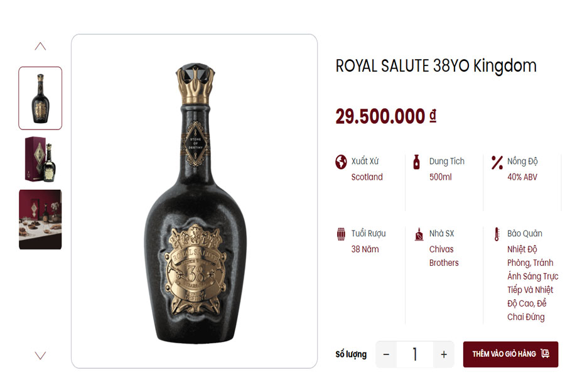The image size is (565, 377).
Task: Select the bottle thumbnail with highlighted border
Action: [x=40, y=98]
